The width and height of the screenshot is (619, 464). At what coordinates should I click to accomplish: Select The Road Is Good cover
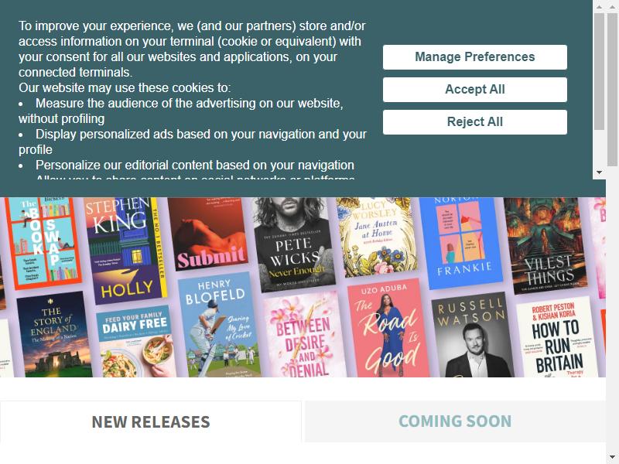coord(388,328)
